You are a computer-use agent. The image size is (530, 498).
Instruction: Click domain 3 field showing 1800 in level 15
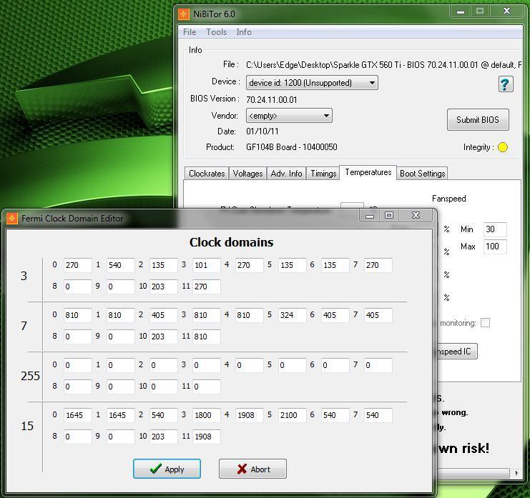tap(207, 415)
